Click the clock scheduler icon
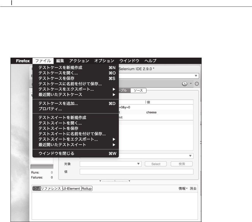252x222 pixels. pos(184,84)
